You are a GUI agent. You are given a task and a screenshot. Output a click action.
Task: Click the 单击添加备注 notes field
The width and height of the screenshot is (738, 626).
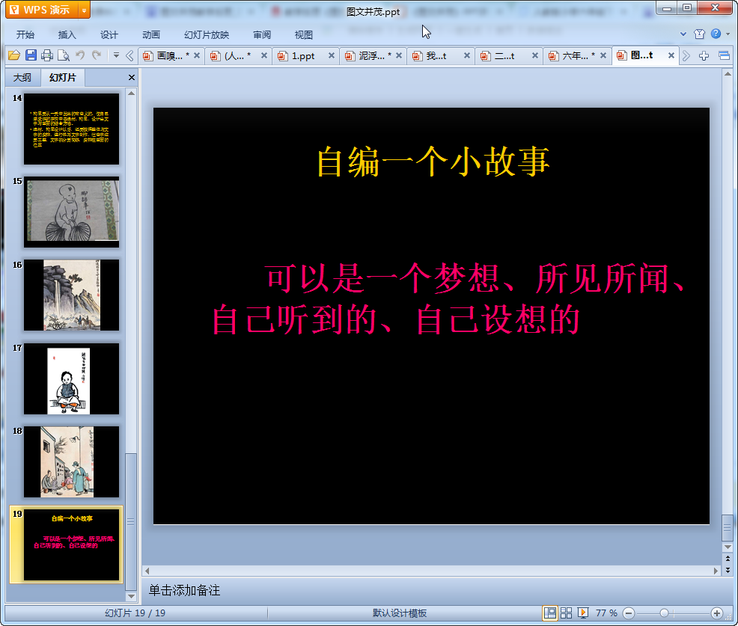coord(184,591)
